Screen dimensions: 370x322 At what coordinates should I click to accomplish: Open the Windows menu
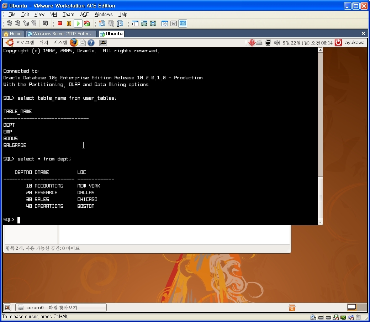click(104, 14)
